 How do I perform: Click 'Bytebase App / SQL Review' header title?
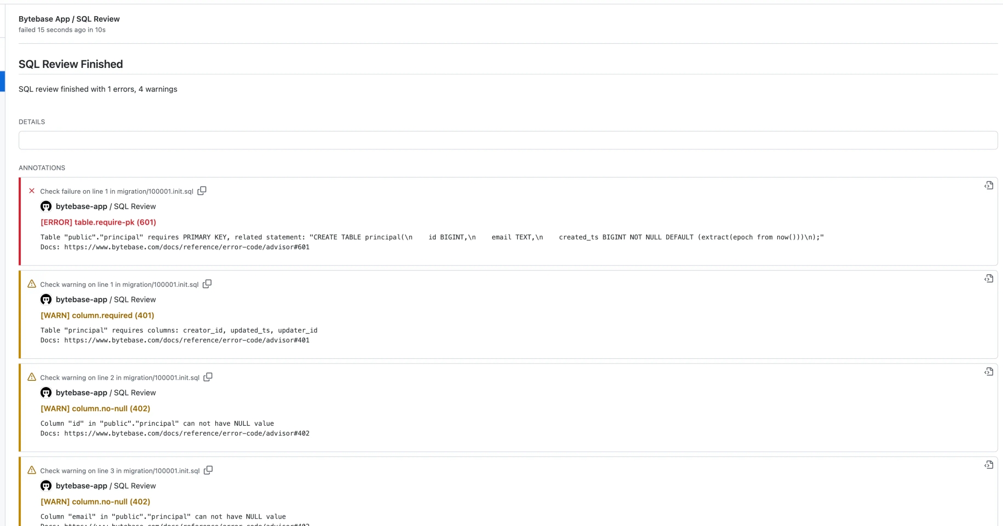click(x=69, y=19)
